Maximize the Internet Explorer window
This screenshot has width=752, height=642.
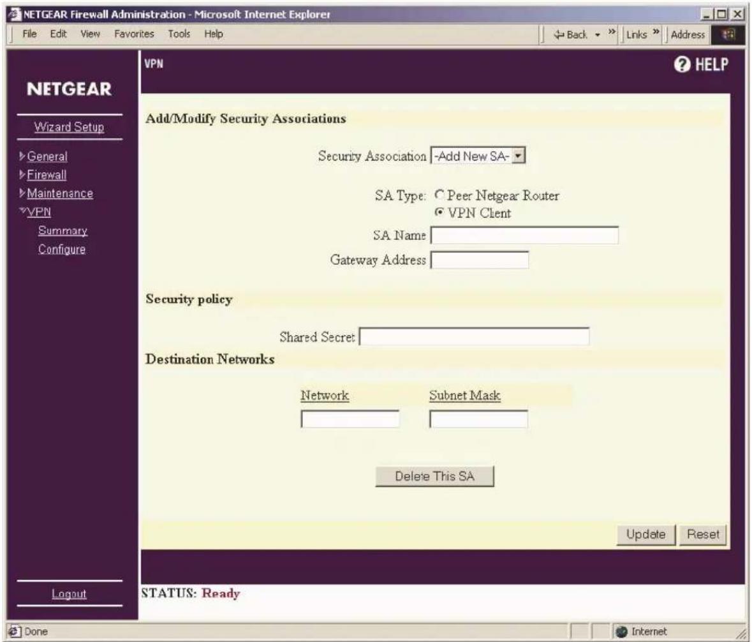[721, 15]
